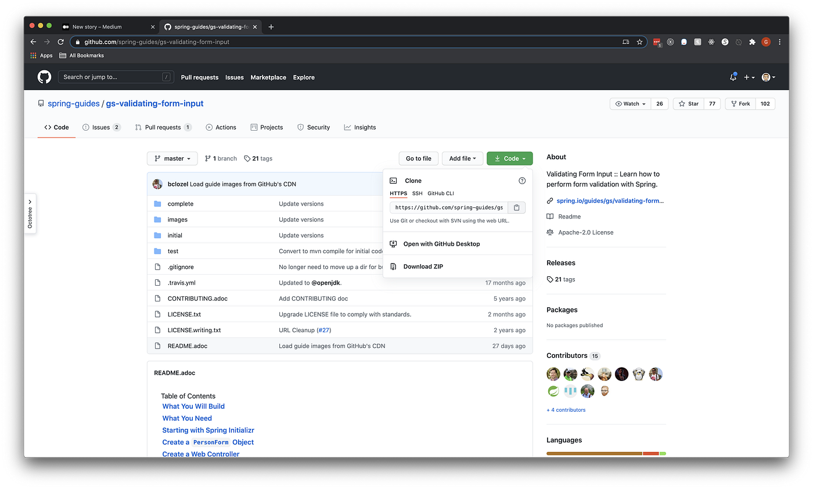This screenshot has height=489, width=813.
Task: Click bclozel commit author avatar
Action: click(157, 184)
